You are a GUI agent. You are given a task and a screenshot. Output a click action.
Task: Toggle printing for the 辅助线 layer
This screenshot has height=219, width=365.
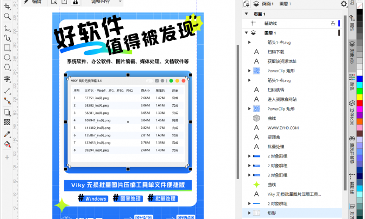333,23
